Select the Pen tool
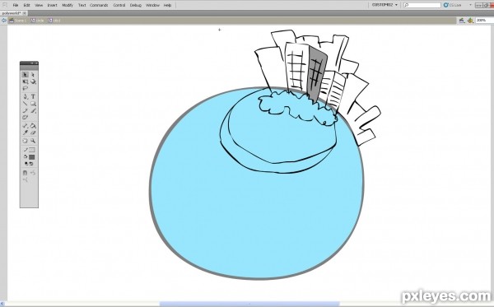The image size is (494, 307). coord(26,96)
